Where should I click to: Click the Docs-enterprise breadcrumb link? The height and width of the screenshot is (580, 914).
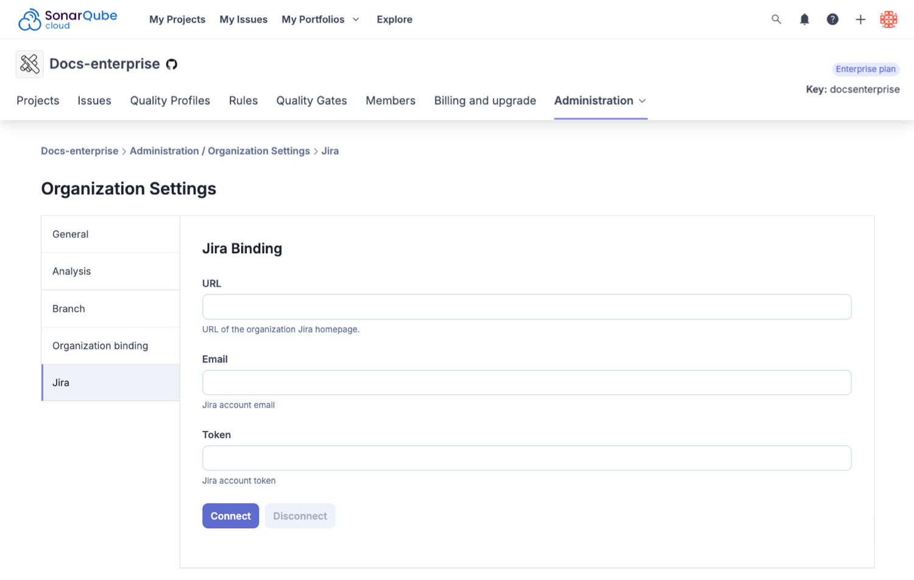click(80, 151)
